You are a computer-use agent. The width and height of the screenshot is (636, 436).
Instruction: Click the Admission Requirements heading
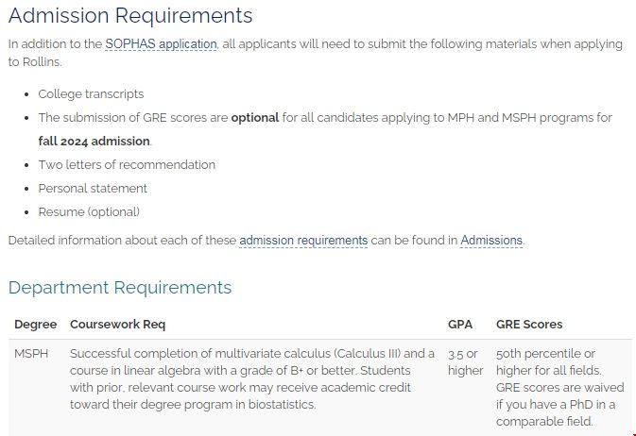pyautogui.click(x=130, y=16)
